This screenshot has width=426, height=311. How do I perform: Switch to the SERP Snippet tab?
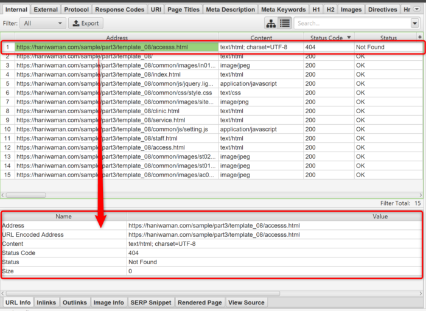point(152,302)
